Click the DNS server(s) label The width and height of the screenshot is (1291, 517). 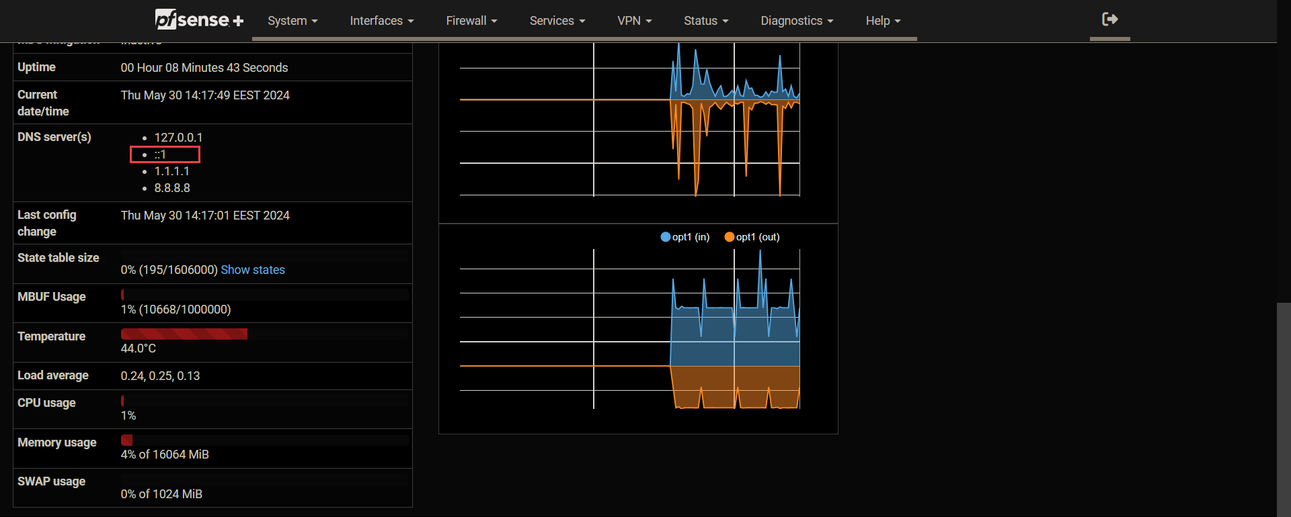(54, 137)
